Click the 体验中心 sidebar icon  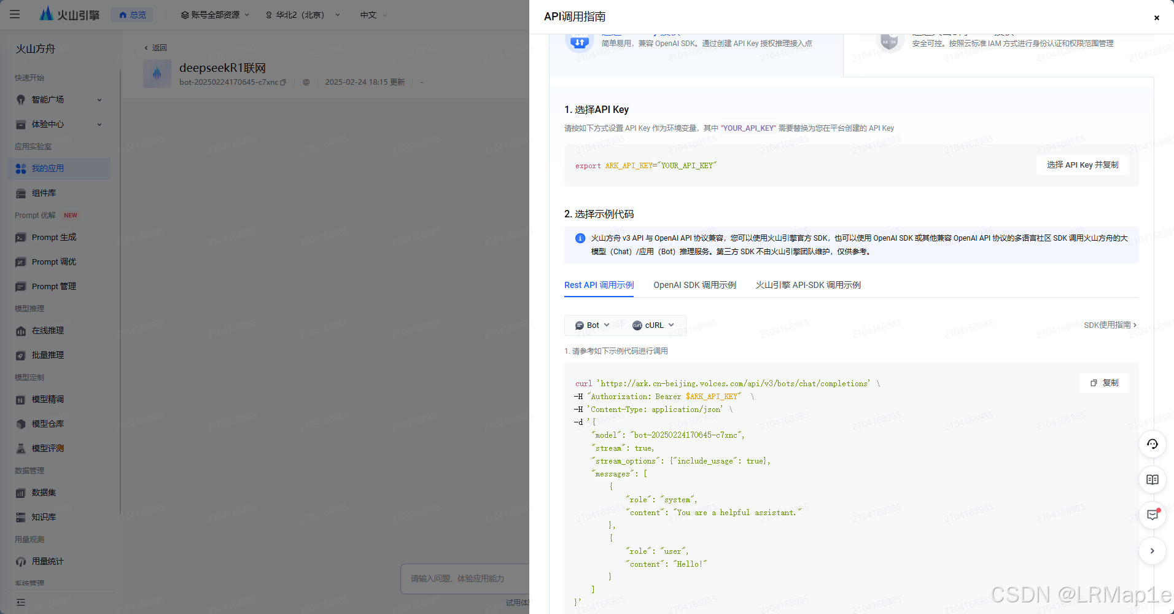(21, 125)
